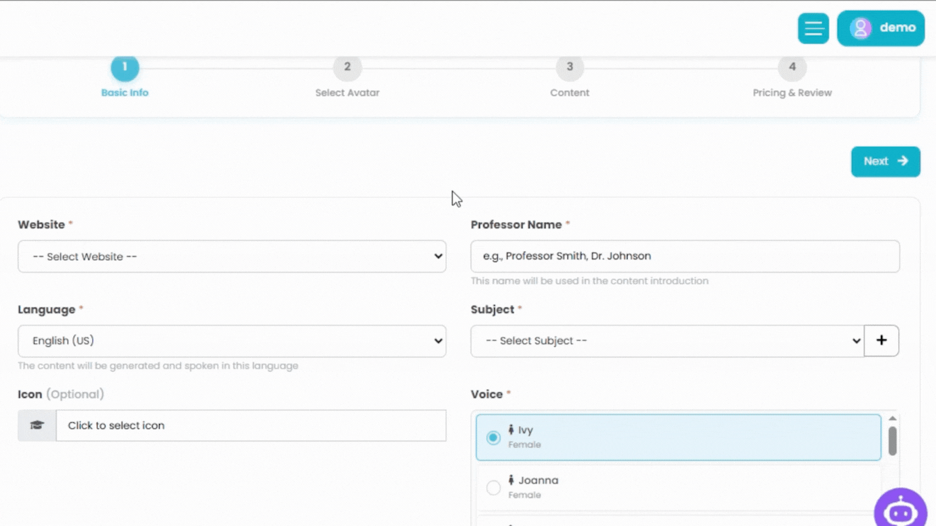Expand the Select Subject dropdown
Screen dimensions: 936x526
pos(667,341)
